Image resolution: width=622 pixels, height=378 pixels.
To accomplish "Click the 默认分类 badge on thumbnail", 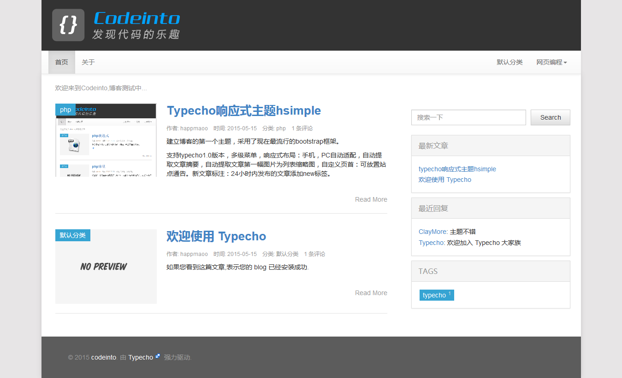I will click(73, 235).
